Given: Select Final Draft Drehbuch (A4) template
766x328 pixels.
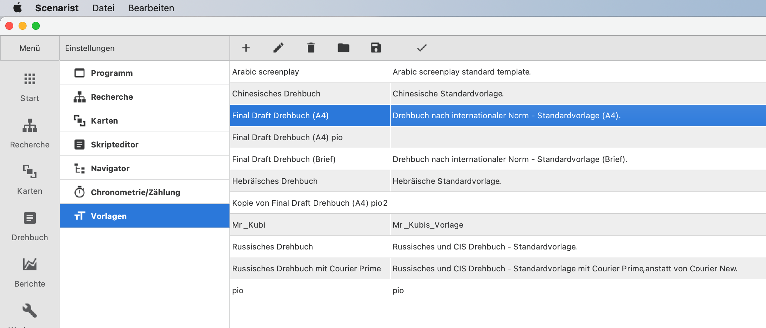Looking at the screenshot, I should tap(310, 116).
